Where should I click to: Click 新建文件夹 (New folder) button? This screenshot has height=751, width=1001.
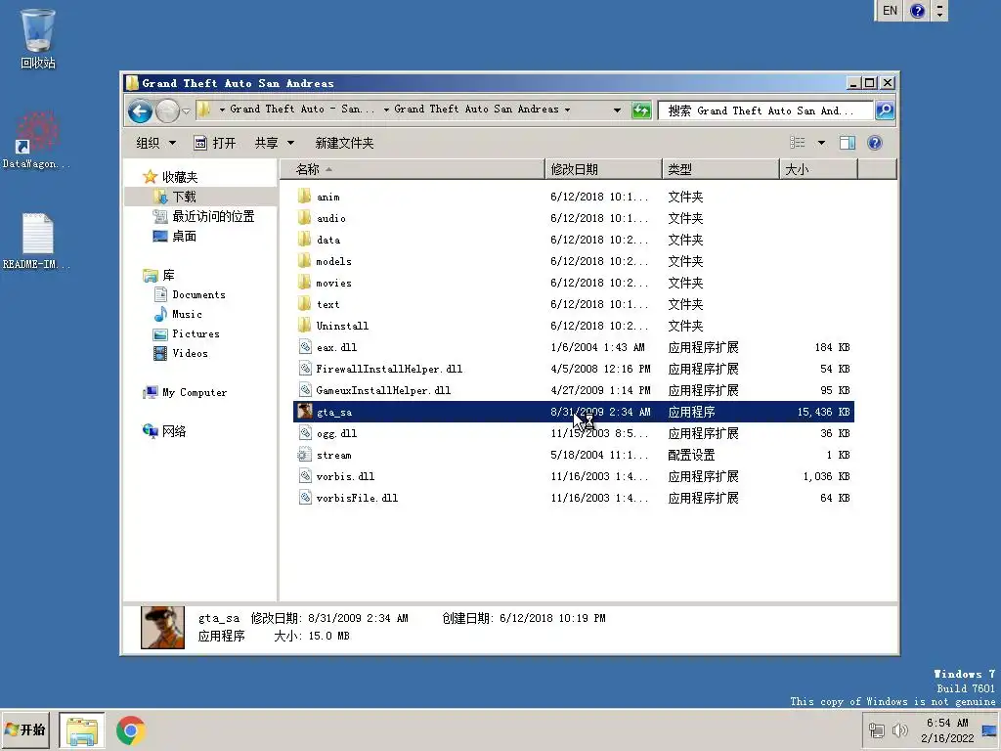point(344,143)
